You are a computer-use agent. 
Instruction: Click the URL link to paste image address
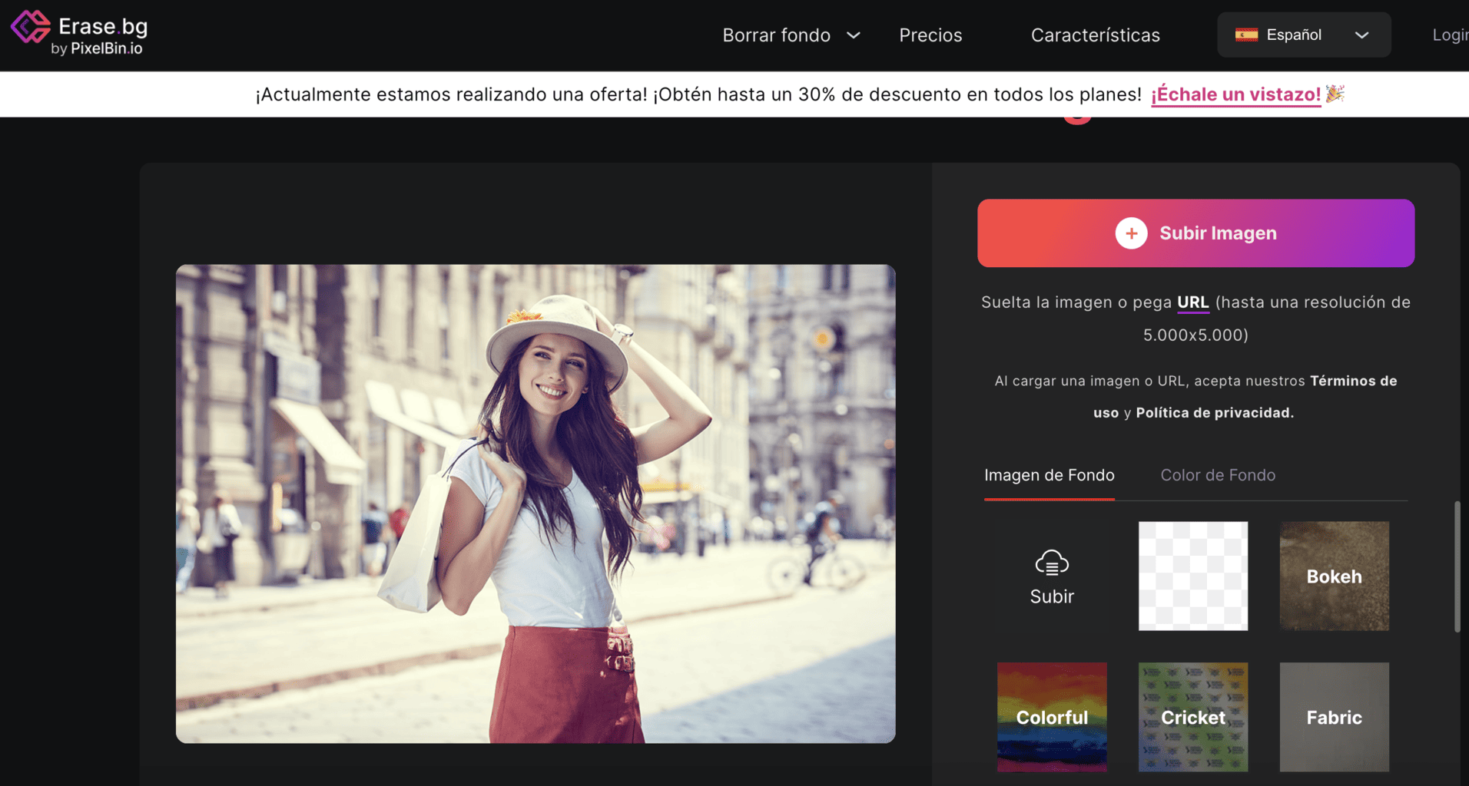point(1192,302)
